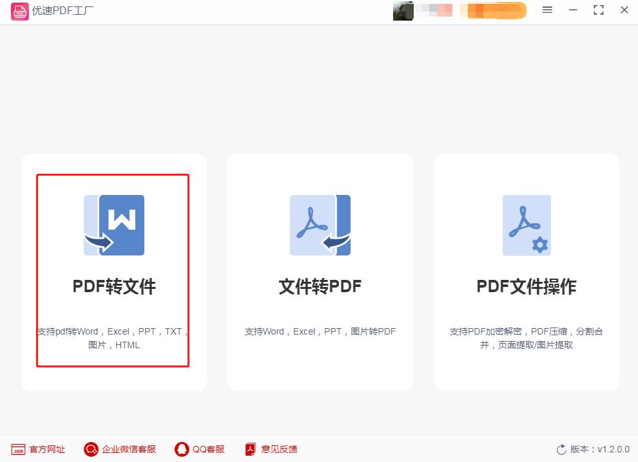Click the orange account button

[x=493, y=10]
